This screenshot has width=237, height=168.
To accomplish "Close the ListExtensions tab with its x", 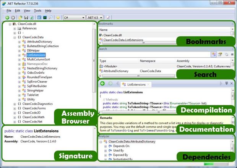I will click(148, 84).
